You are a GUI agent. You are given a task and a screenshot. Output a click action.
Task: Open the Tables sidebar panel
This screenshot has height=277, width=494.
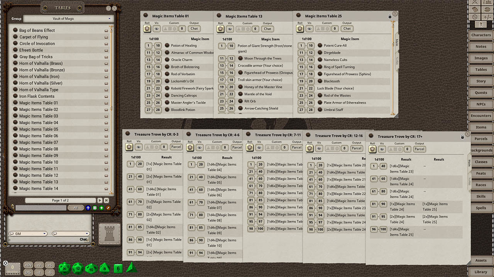pyautogui.click(x=480, y=69)
